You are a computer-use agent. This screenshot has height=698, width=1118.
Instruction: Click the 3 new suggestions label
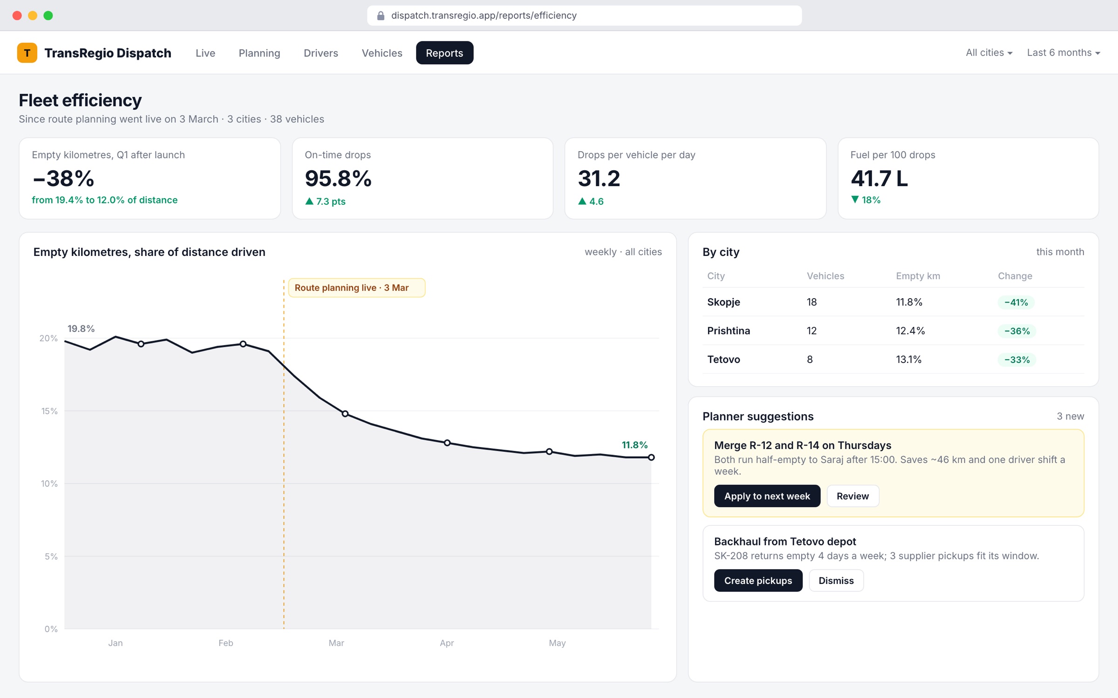pyautogui.click(x=1070, y=416)
